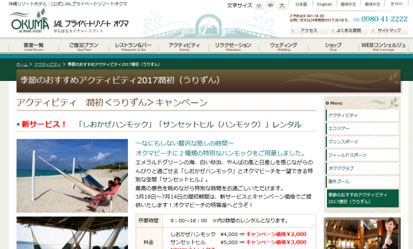Screen dimensions: 413x249
Task: Set text size to large (大)
Action: point(282,5)
